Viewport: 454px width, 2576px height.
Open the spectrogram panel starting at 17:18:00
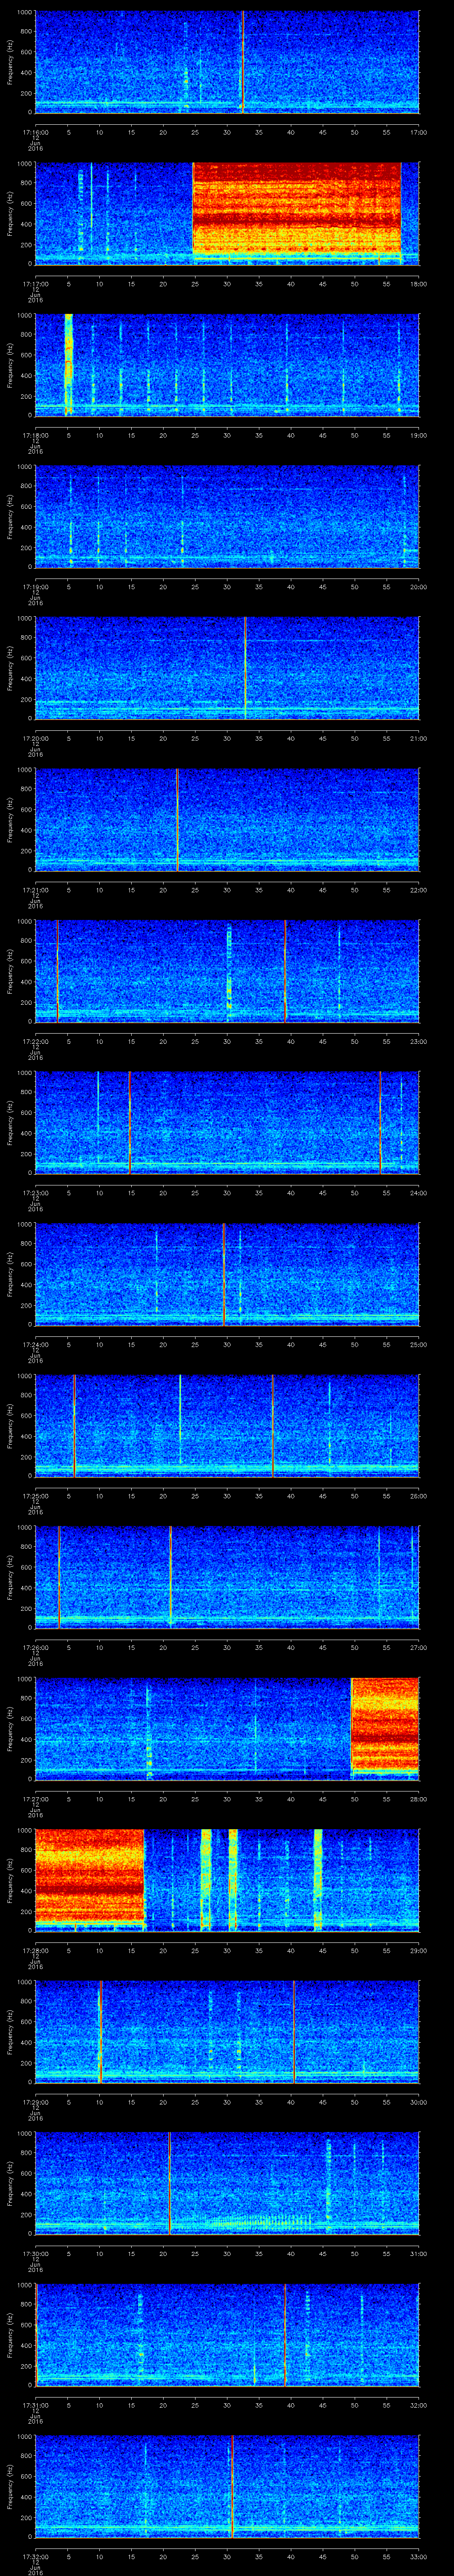click(x=227, y=364)
